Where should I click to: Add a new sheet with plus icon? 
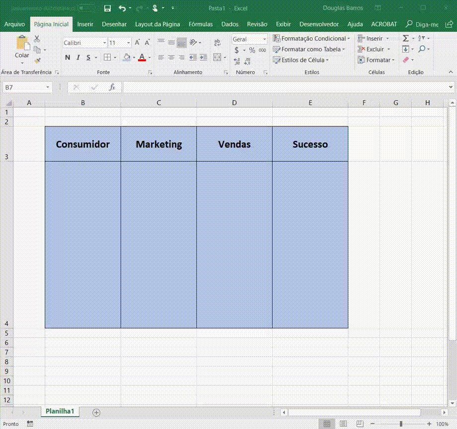[x=96, y=413]
